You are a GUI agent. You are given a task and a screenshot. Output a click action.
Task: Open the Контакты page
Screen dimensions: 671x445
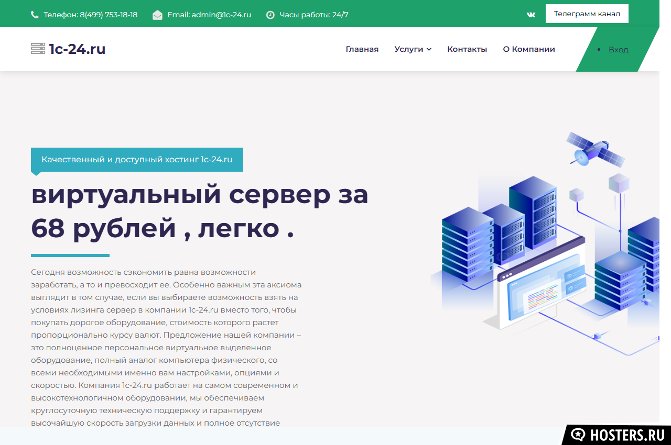pyautogui.click(x=467, y=49)
